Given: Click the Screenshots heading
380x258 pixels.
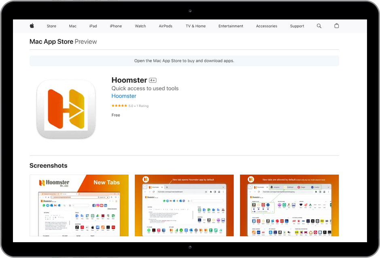Looking at the screenshot, I should (x=49, y=166).
